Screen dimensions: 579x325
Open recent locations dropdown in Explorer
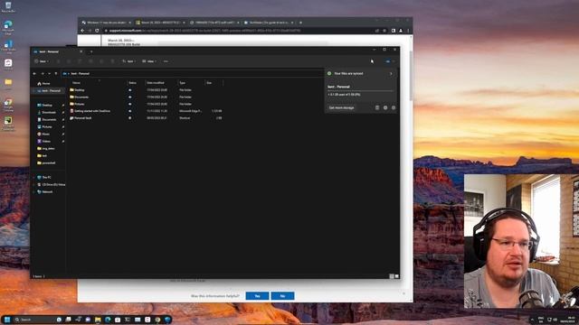click(49, 74)
